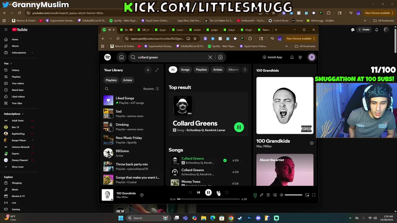Seek on the song progress bar
This screenshot has width=397, height=223.
tap(208, 199)
